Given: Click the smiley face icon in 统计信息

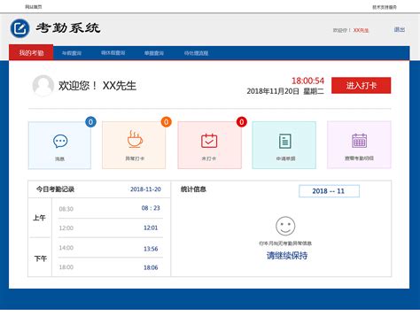Looking at the screenshot, I should click(x=285, y=226).
